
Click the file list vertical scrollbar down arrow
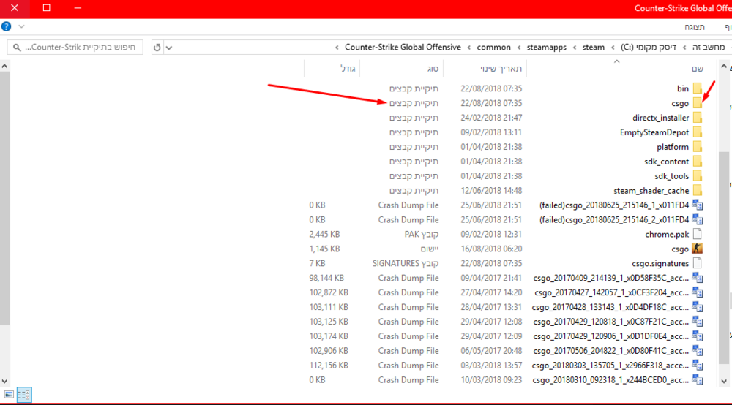[x=4, y=380]
